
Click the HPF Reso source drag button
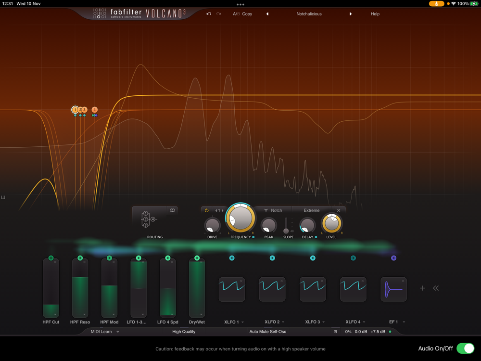(80, 258)
